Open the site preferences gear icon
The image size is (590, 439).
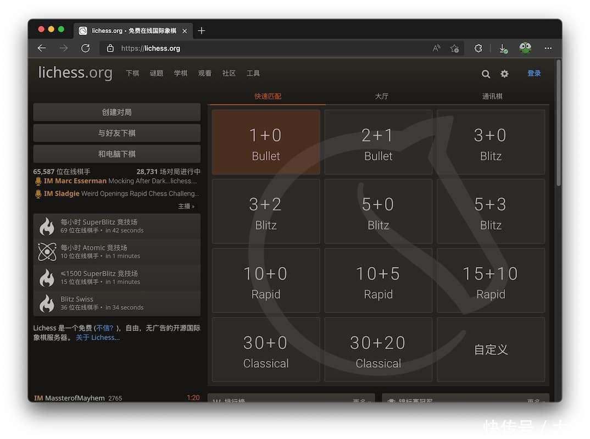pos(504,73)
